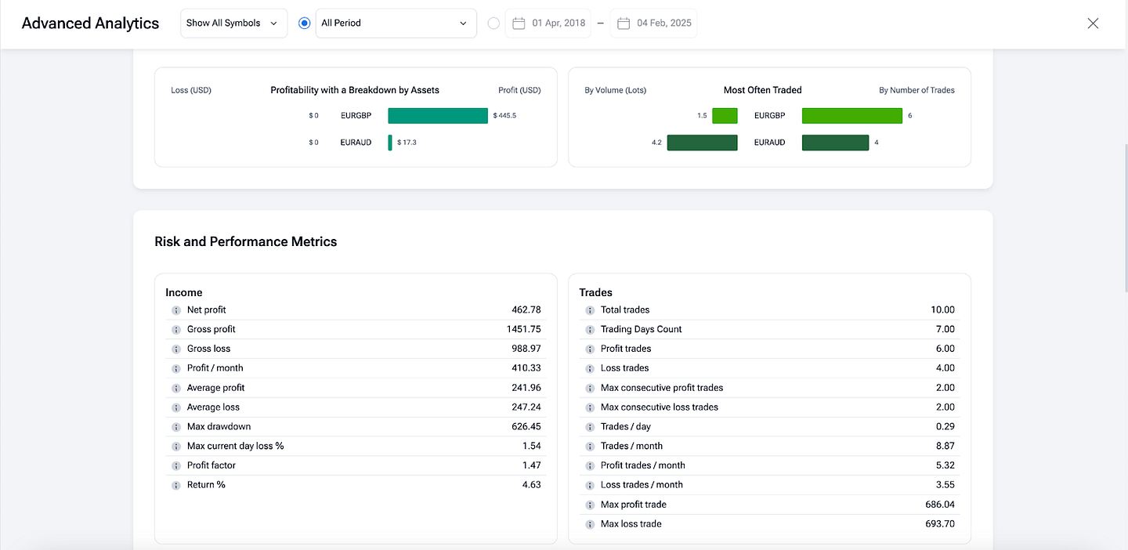Image resolution: width=1128 pixels, height=550 pixels.
Task: Click info icon beside Profit trades / month
Action: coord(590,465)
